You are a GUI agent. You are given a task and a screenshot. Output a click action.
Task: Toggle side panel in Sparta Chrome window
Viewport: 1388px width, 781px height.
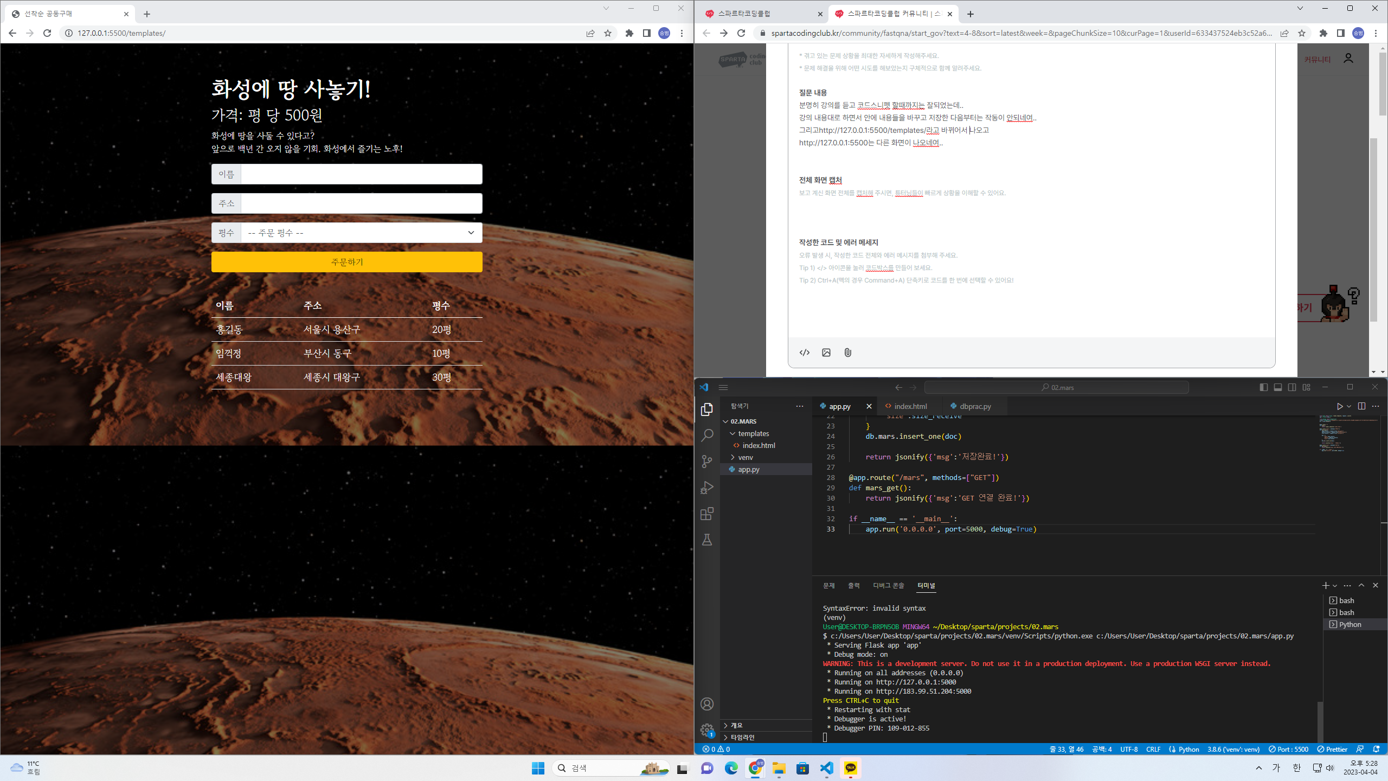coord(1341,33)
